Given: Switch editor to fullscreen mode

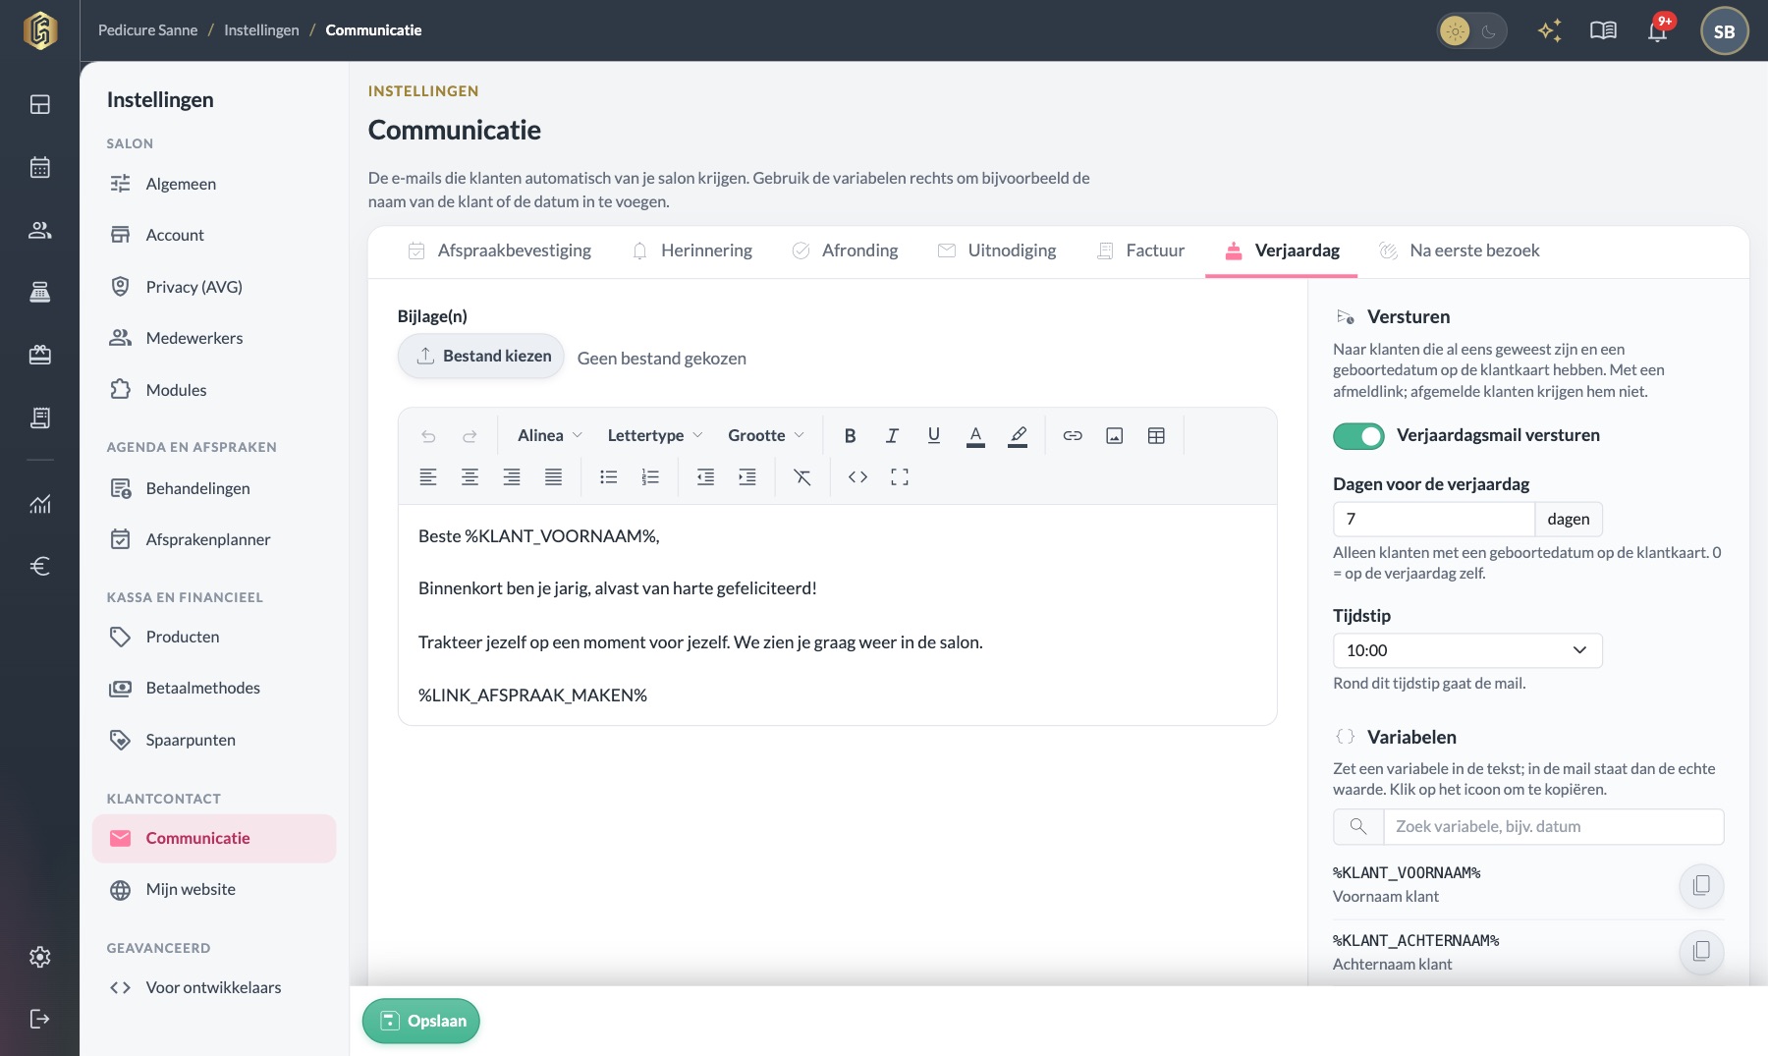Looking at the screenshot, I should 900,477.
